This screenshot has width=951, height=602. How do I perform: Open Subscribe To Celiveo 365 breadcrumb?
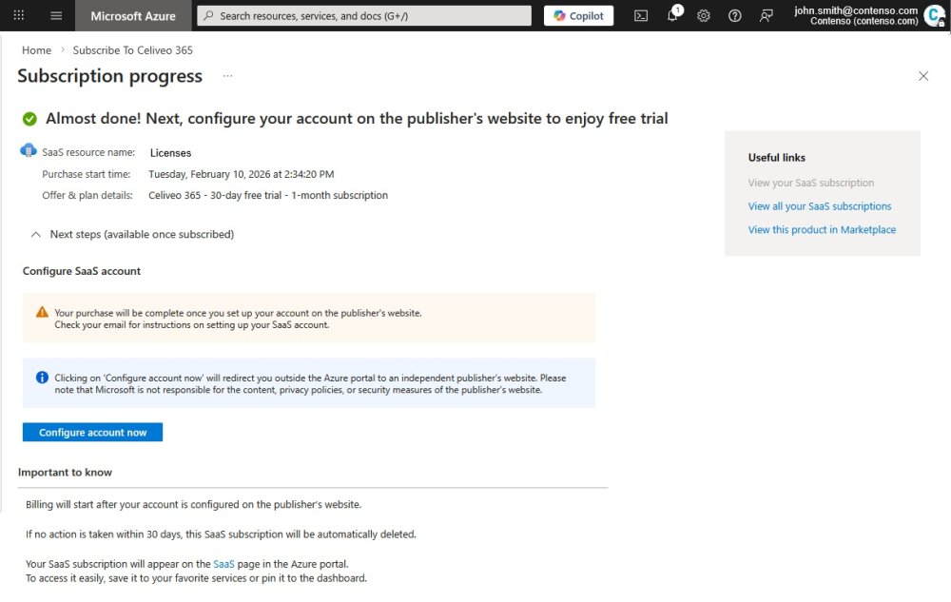point(133,50)
